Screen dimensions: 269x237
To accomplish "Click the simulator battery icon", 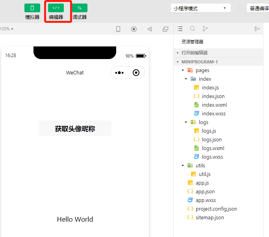I will 141,56.
